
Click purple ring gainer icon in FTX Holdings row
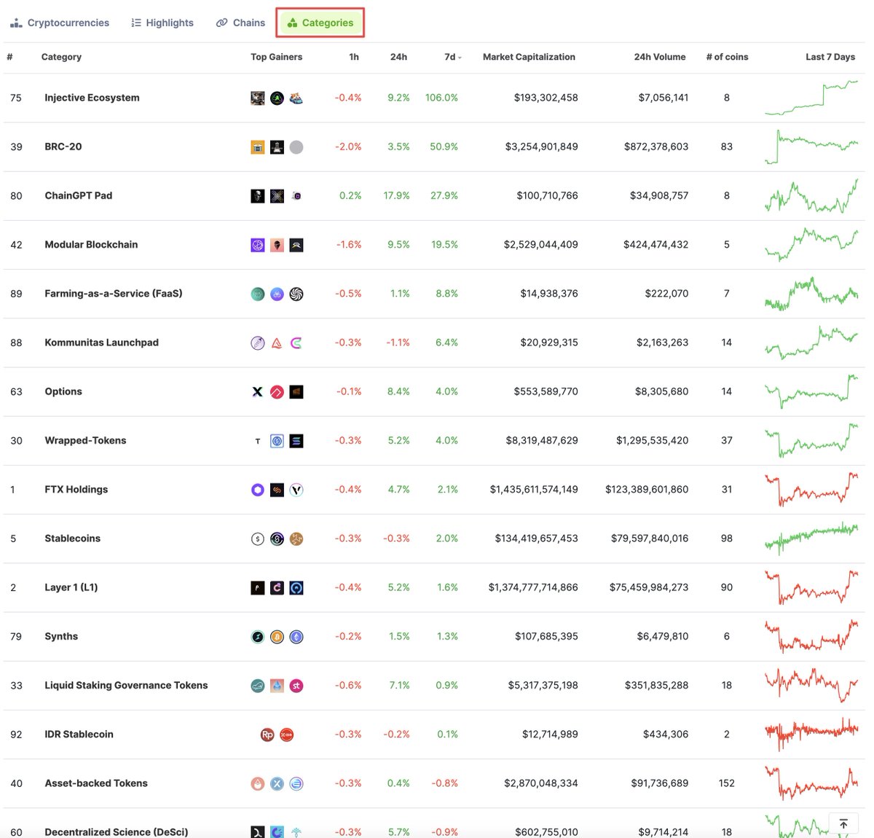click(x=258, y=490)
